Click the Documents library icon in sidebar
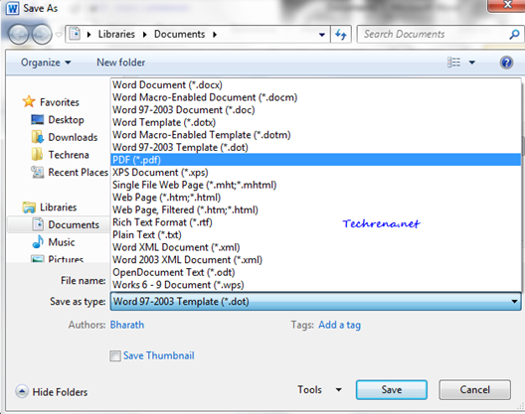525x414 pixels. coord(38,224)
